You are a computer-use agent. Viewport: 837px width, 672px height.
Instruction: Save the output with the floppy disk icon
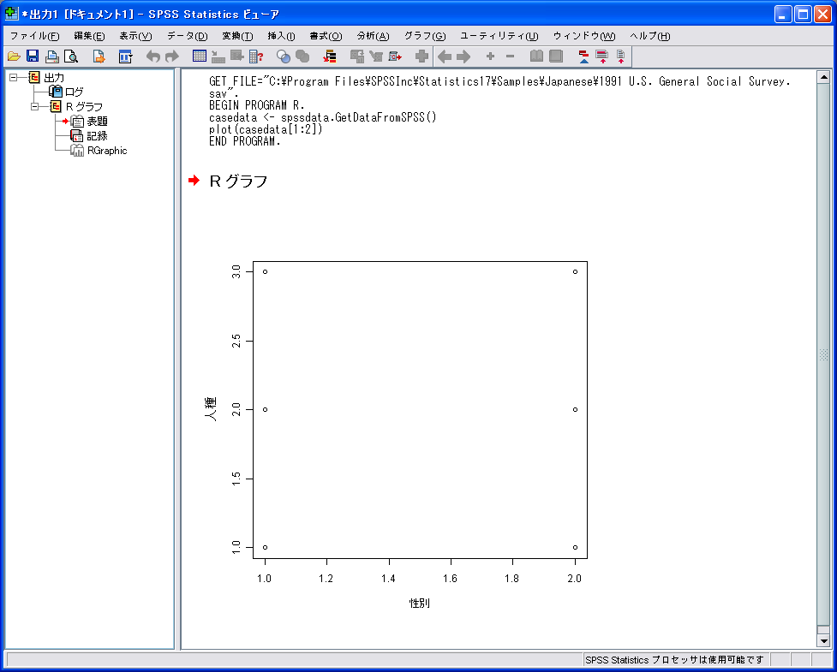33,56
